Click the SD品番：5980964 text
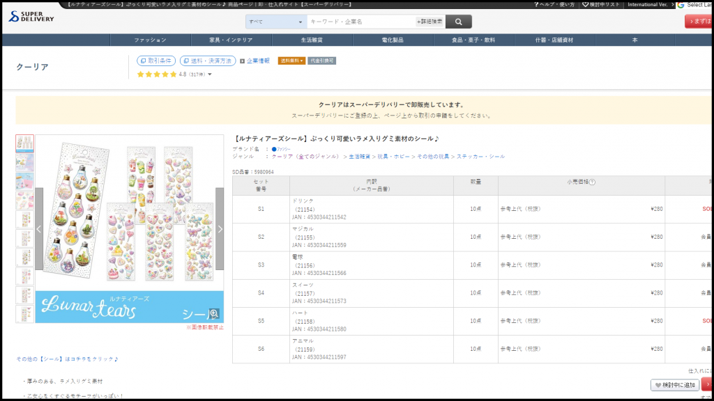Screen dimensions: 714x401 click(253, 173)
